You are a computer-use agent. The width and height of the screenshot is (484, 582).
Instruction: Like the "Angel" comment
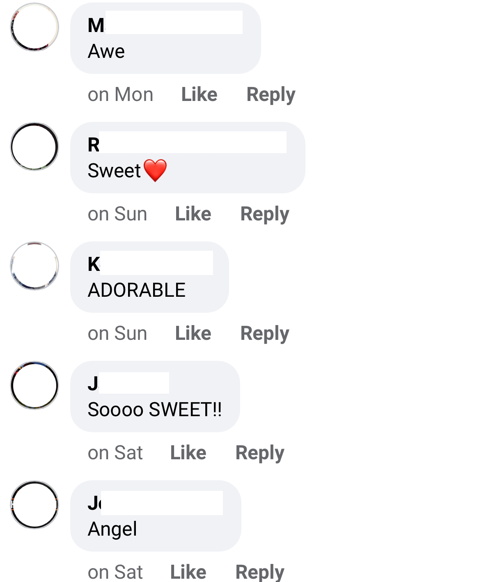pyautogui.click(x=188, y=572)
